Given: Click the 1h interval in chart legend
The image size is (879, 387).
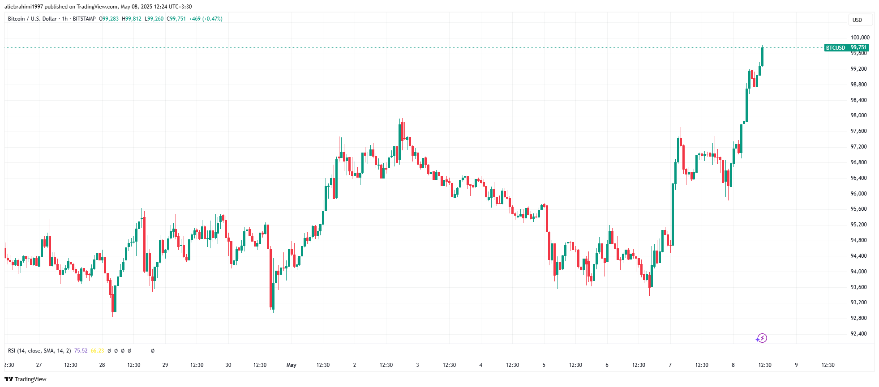Looking at the screenshot, I should [x=65, y=19].
